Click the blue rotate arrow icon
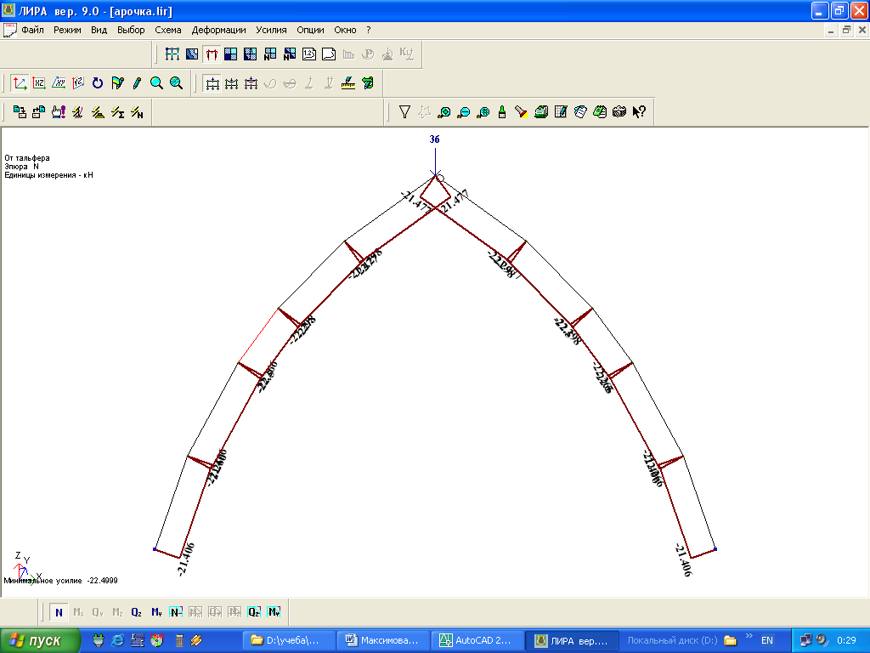Viewport: 870px width, 653px height. pos(98,83)
